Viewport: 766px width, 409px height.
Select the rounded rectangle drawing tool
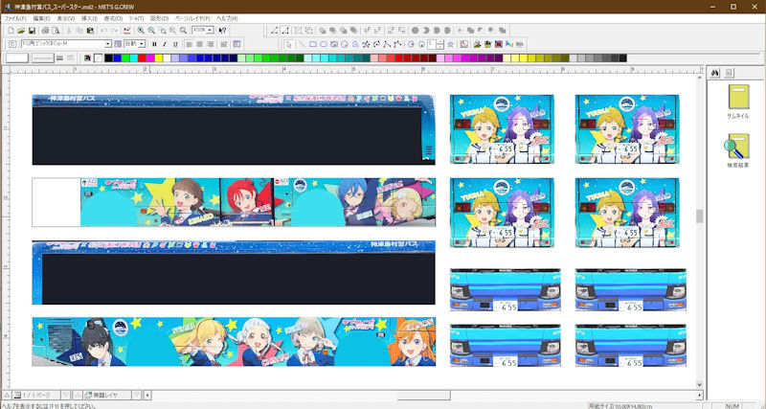[x=324, y=44]
